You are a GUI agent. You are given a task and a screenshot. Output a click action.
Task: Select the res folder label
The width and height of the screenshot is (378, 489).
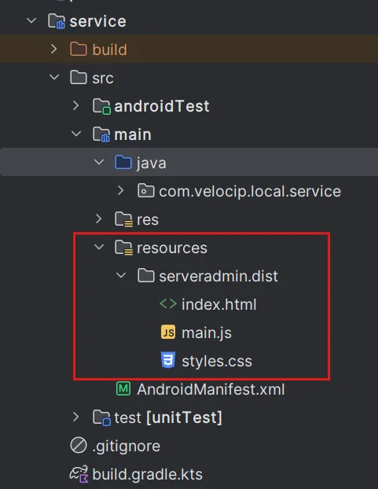click(148, 219)
